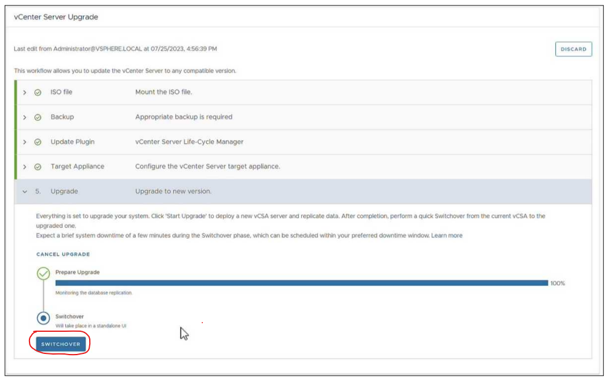Click the green checkmark icon for ISO file
This screenshot has height=381, width=610.
pyautogui.click(x=38, y=92)
